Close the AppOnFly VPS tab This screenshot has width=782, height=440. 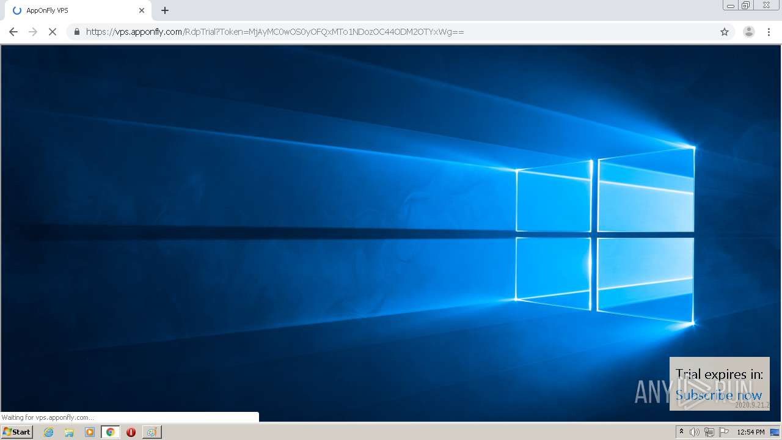click(142, 10)
